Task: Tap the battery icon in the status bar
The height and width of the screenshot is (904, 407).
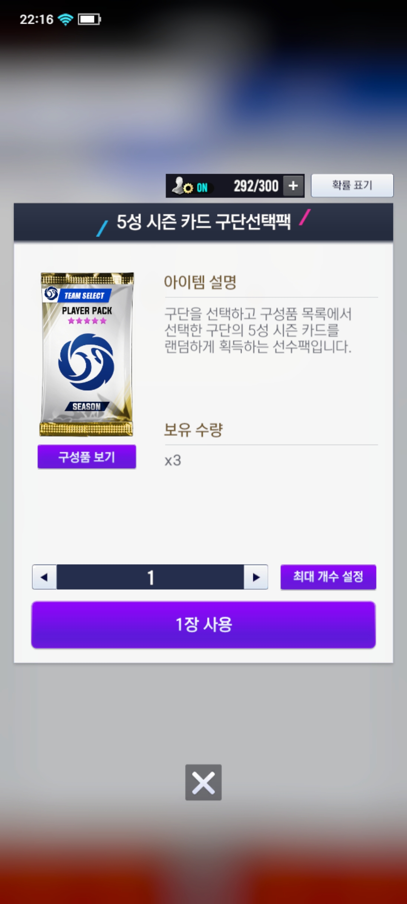Action: click(89, 19)
